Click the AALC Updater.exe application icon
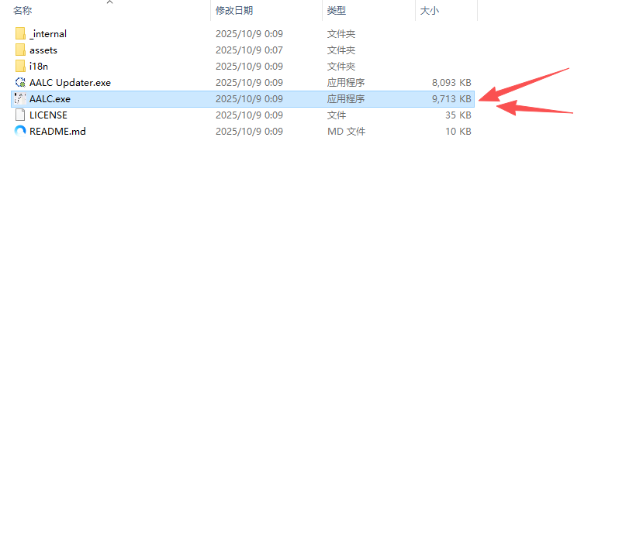The image size is (636, 539). [x=20, y=83]
